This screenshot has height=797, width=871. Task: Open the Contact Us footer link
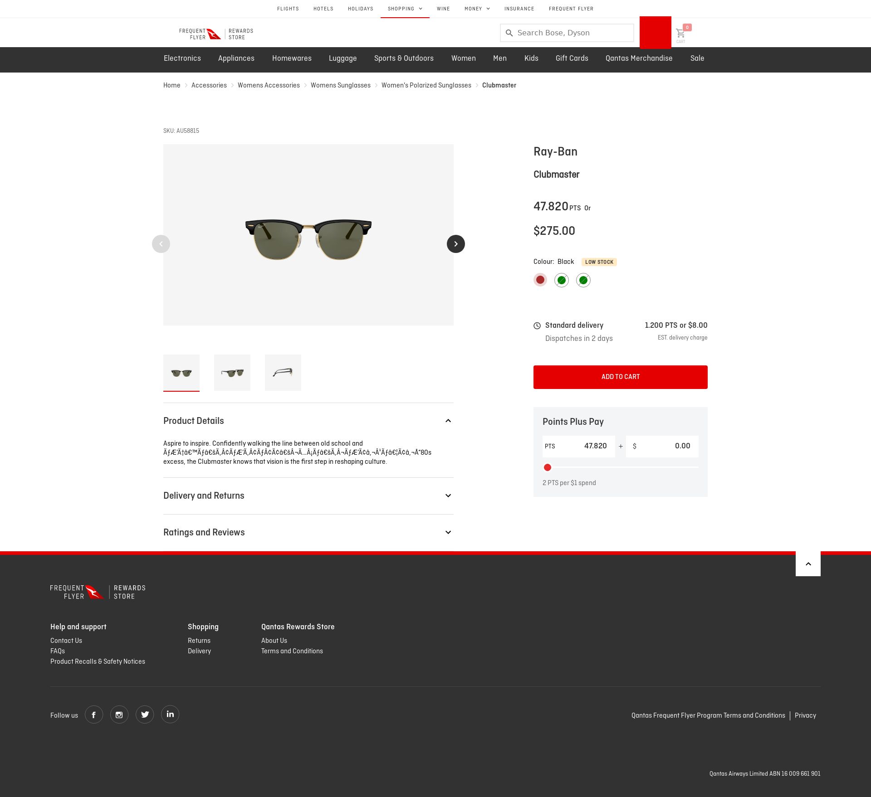click(x=66, y=641)
